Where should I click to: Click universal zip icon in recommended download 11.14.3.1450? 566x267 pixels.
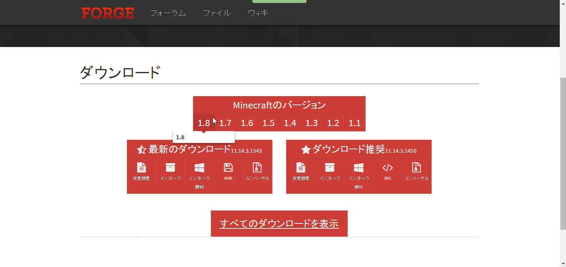pos(416,168)
